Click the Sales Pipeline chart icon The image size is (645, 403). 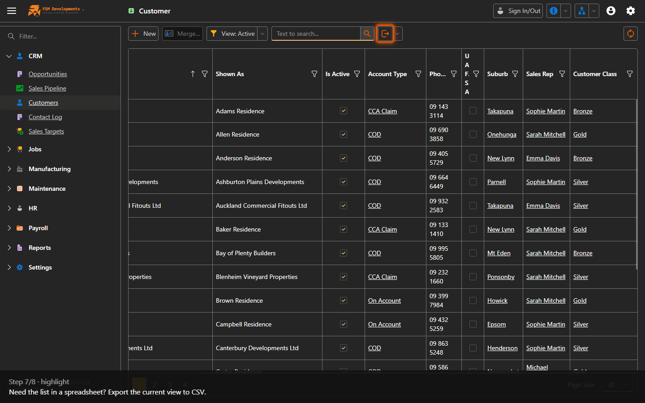click(20, 88)
